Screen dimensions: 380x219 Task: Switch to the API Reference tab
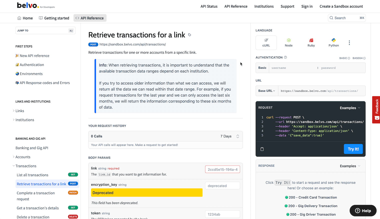[90, 18]
